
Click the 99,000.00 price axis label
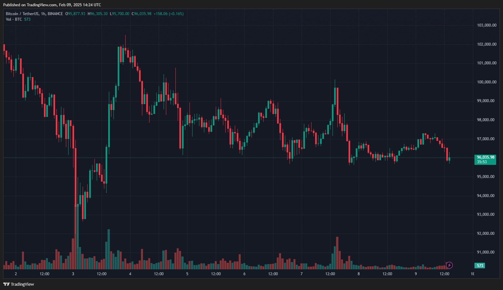click(486, 101)
